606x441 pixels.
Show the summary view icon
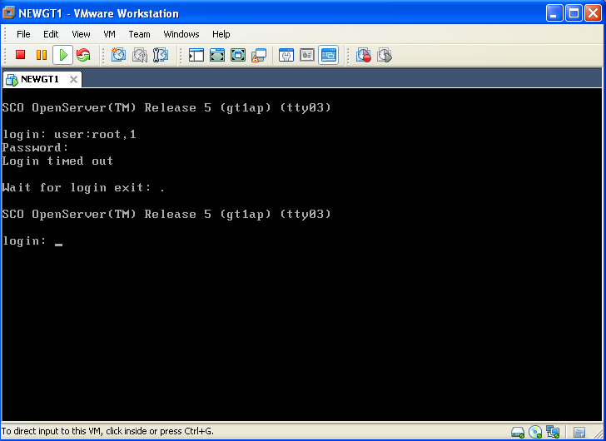pyautogui.click(x=286, y=55)
